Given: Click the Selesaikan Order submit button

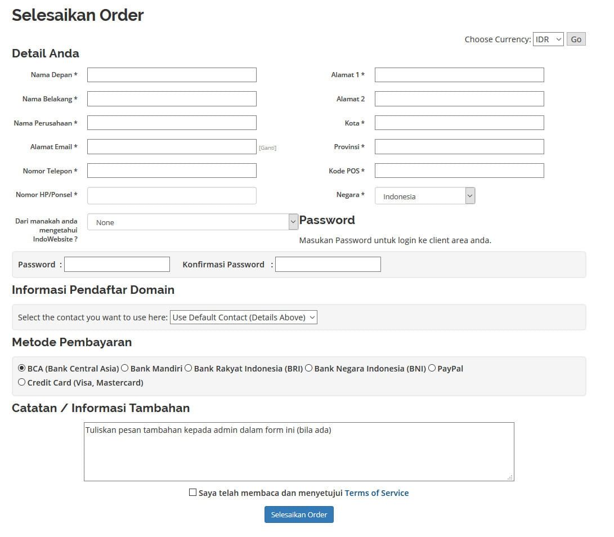Looking at the screenshot, I should [299, 514].
